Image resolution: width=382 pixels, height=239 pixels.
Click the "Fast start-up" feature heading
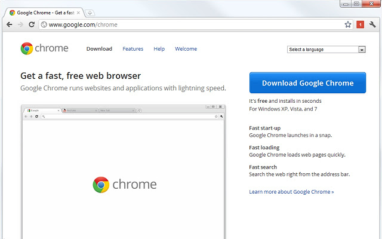click(265, 128)
